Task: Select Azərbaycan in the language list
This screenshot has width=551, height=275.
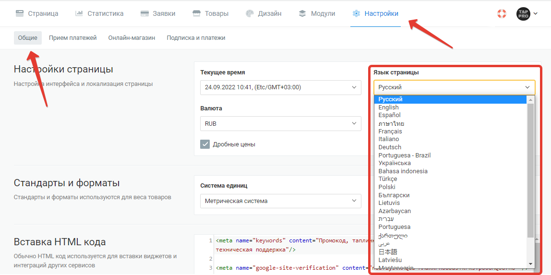Action: 451,211
